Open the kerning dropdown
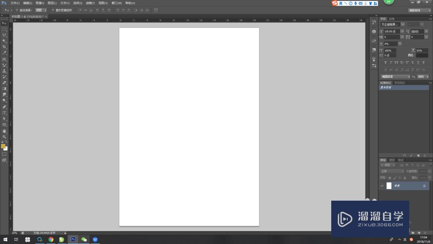This screenshot has height=244, width=433. [x=402, y=37]
